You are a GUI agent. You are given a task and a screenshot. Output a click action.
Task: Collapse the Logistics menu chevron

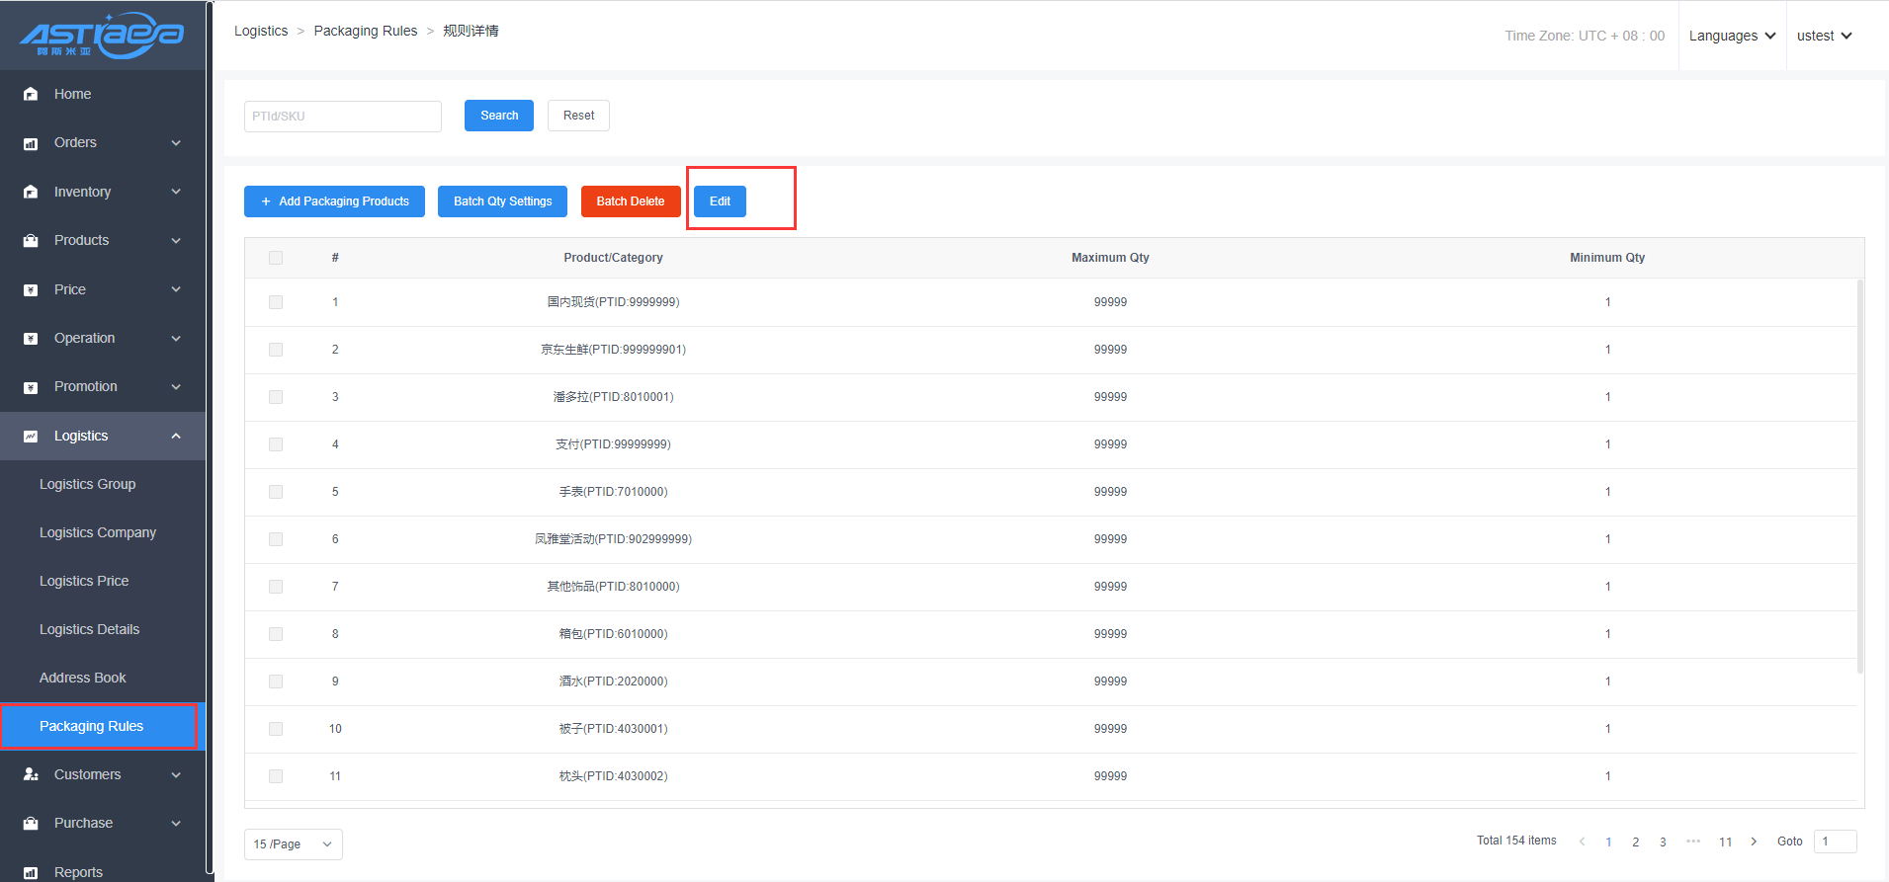[x=176, y=436]
